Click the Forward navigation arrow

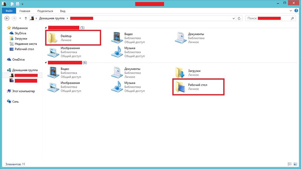point(14,18)
